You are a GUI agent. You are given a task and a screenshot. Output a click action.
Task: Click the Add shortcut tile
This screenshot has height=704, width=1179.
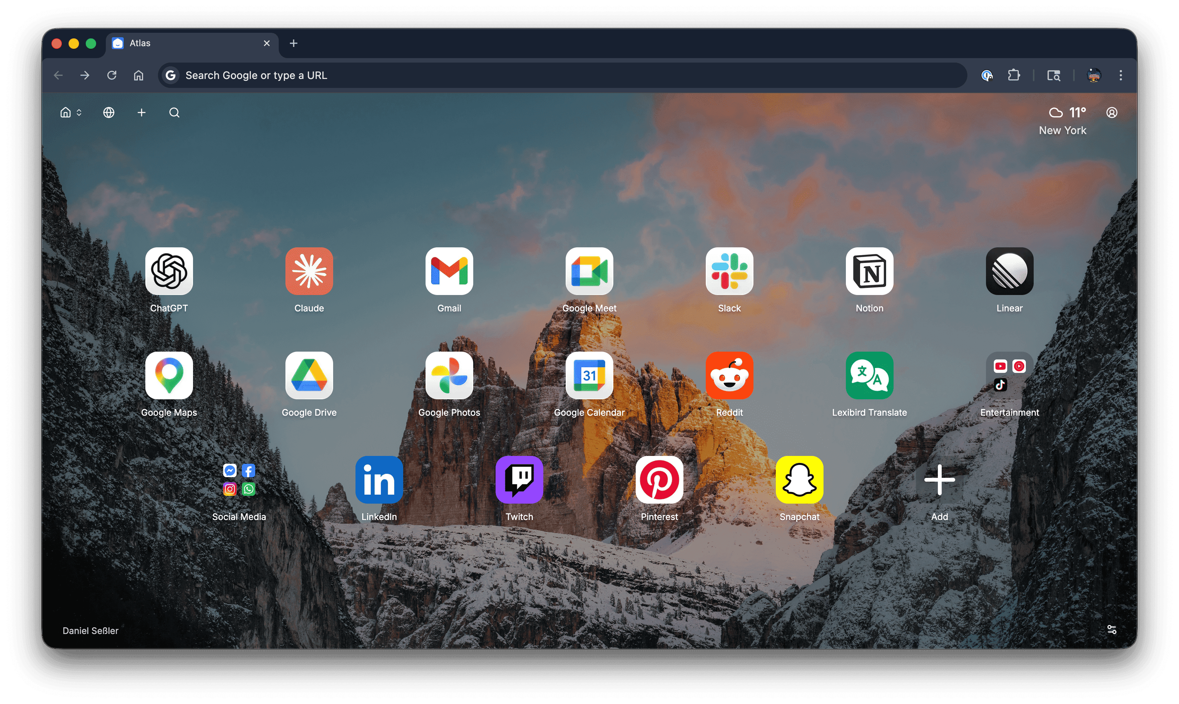click(939, 480)
